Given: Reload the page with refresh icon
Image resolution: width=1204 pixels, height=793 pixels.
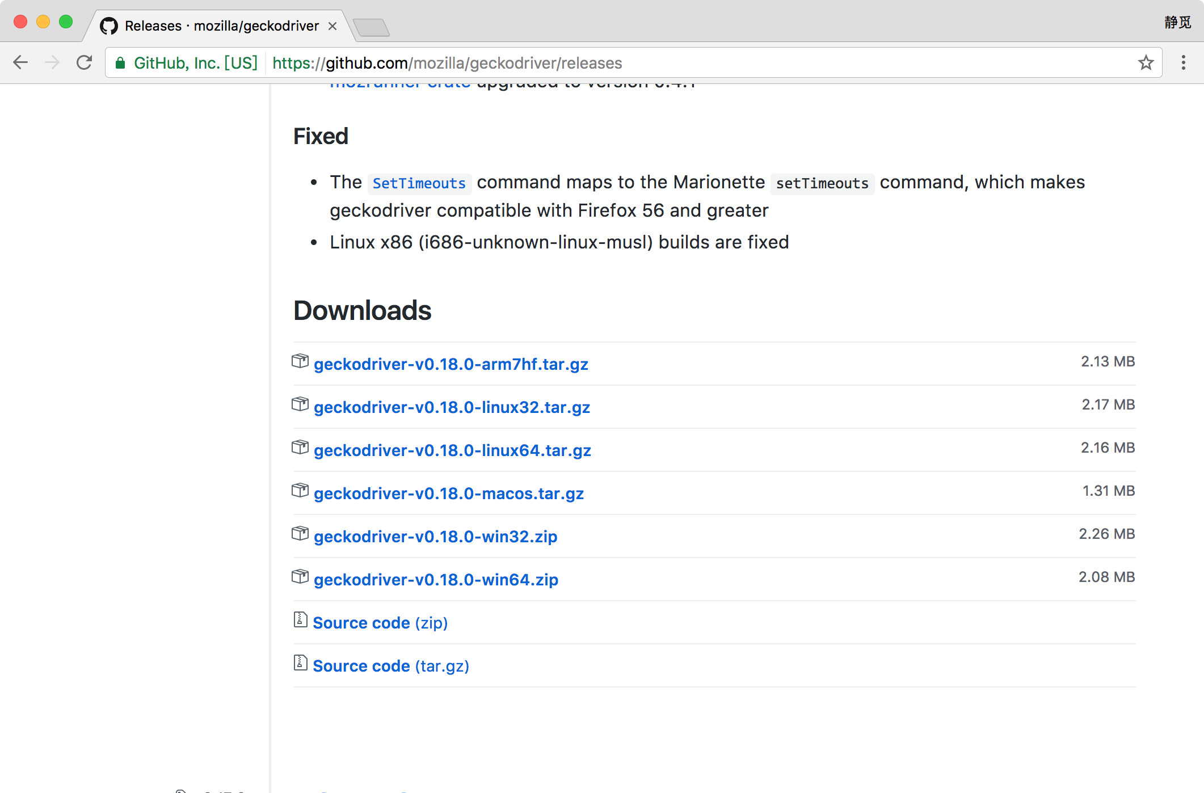Looking at the screenshot, I should [x=84, y=62].
